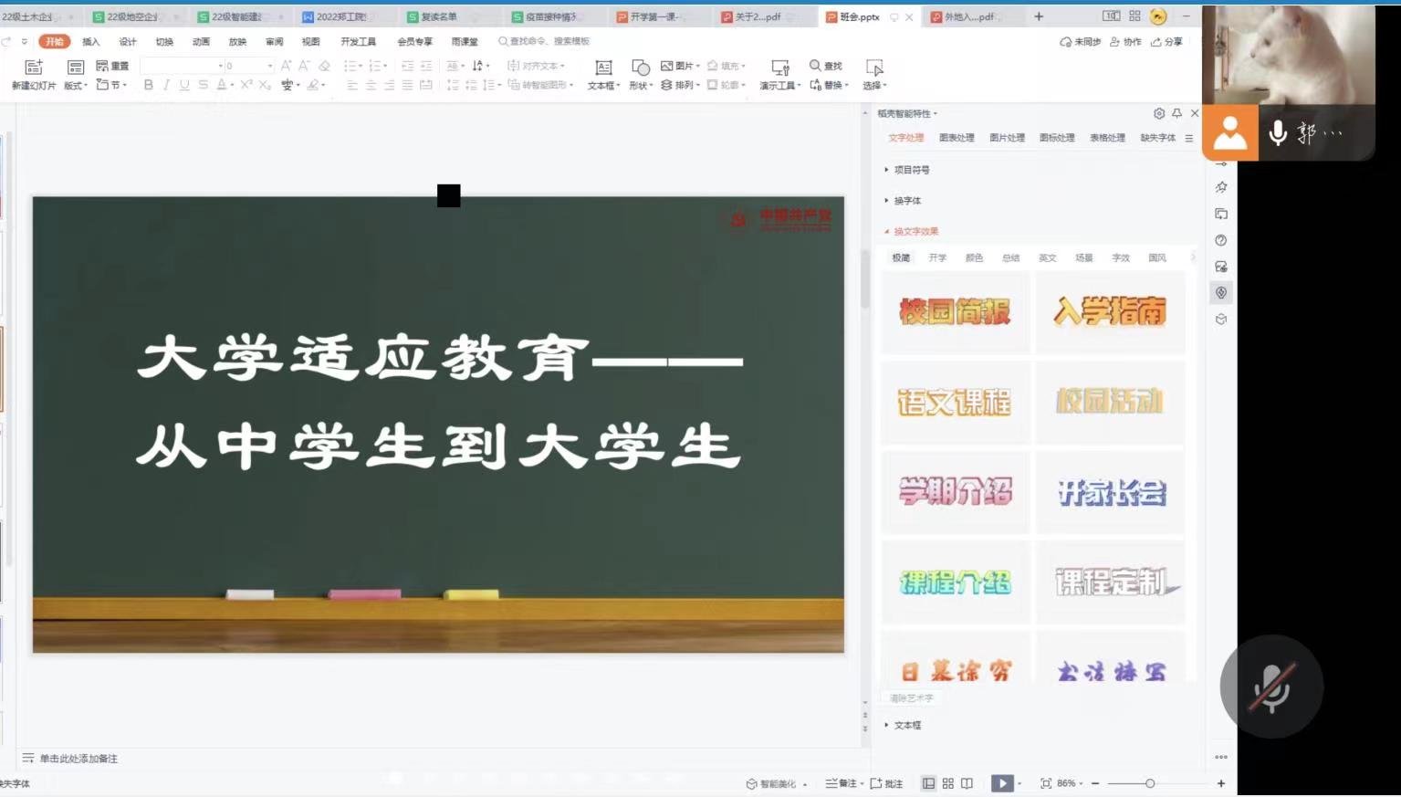This screenshot has width=1401, height=797.
Task: Adjust the zoom slider handle
Action: point(1150,783)
